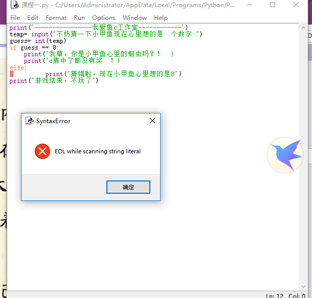Image resolution: width=312 pixels, height=298 pixels.
Task: Click the floating hummingbird icon
Action: pyautogui.click(x=284, y=154)
